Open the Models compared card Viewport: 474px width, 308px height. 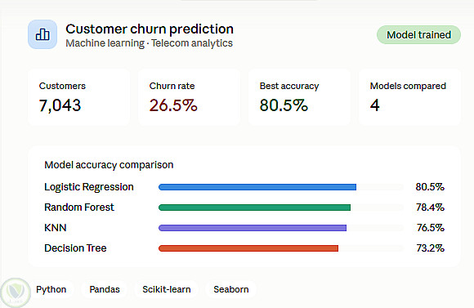point(409,97)
